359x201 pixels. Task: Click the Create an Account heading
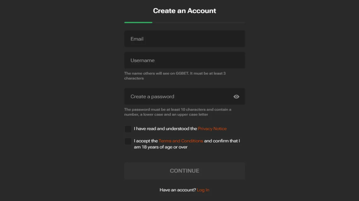[185, 11]
